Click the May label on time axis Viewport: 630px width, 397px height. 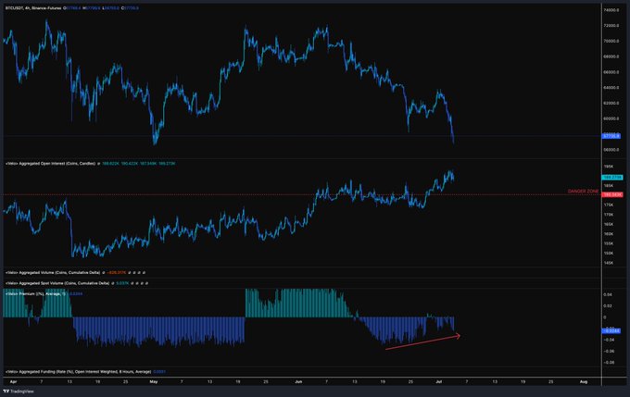[x=154, y=380]
